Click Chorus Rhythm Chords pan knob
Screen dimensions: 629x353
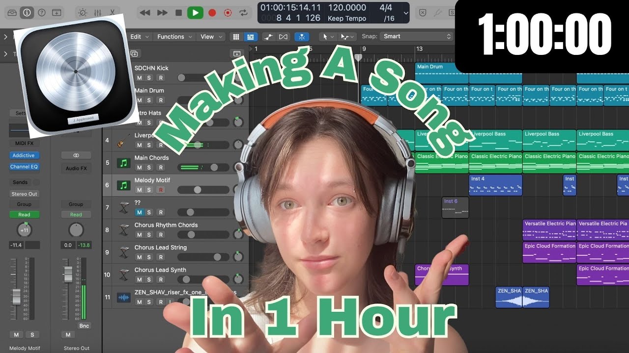238,234
